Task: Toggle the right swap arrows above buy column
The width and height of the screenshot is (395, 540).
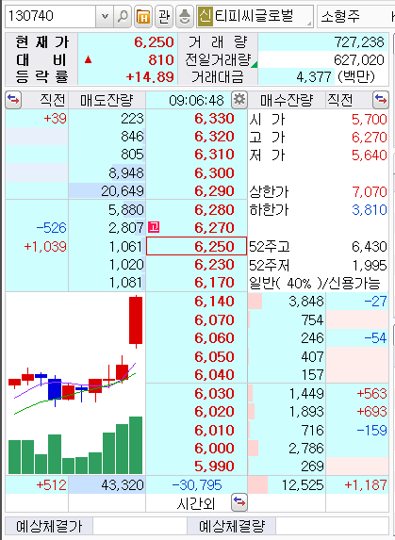Action: (x=381, y=100)
